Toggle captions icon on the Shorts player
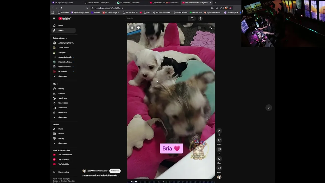This screenshot has width=325, height=183. [x=199, y=27]
